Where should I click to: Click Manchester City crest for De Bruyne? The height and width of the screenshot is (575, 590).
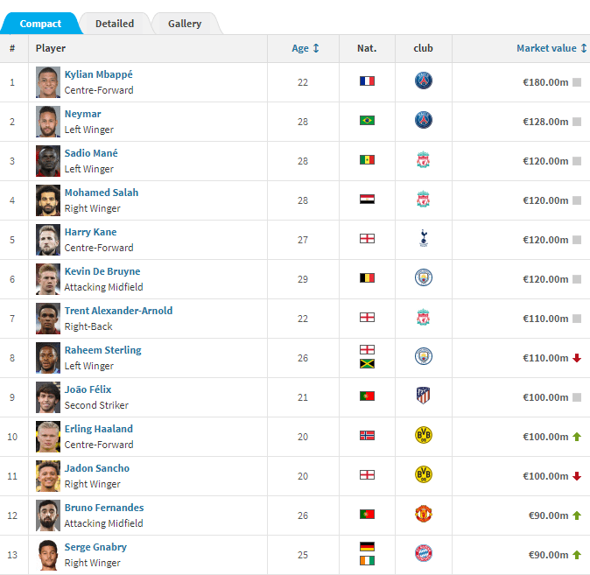coord(424,277)
